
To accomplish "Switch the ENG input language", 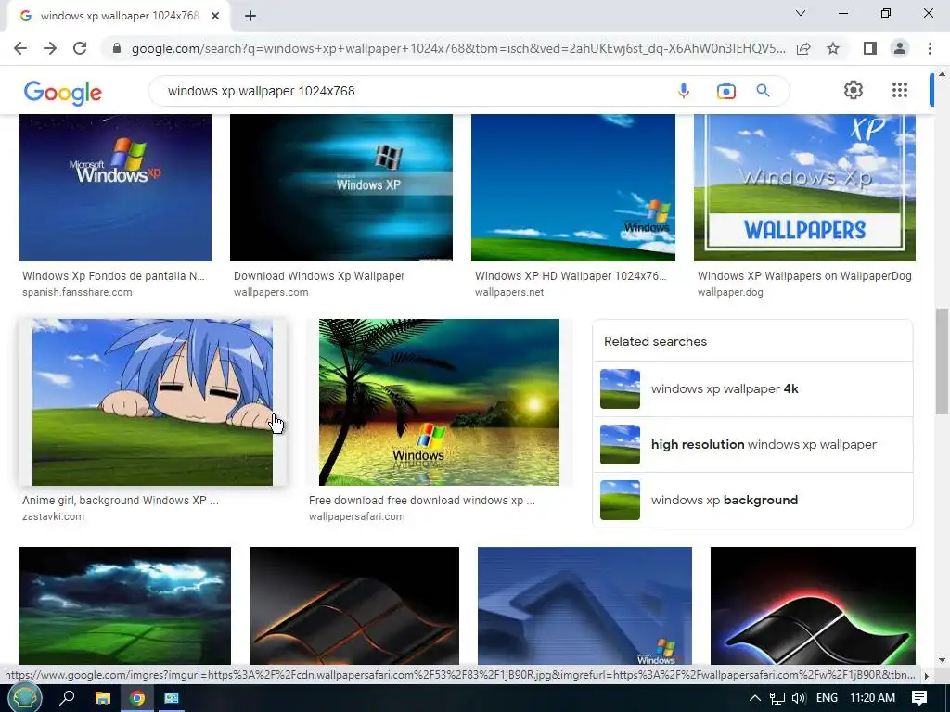I will [x=827, y=698].
